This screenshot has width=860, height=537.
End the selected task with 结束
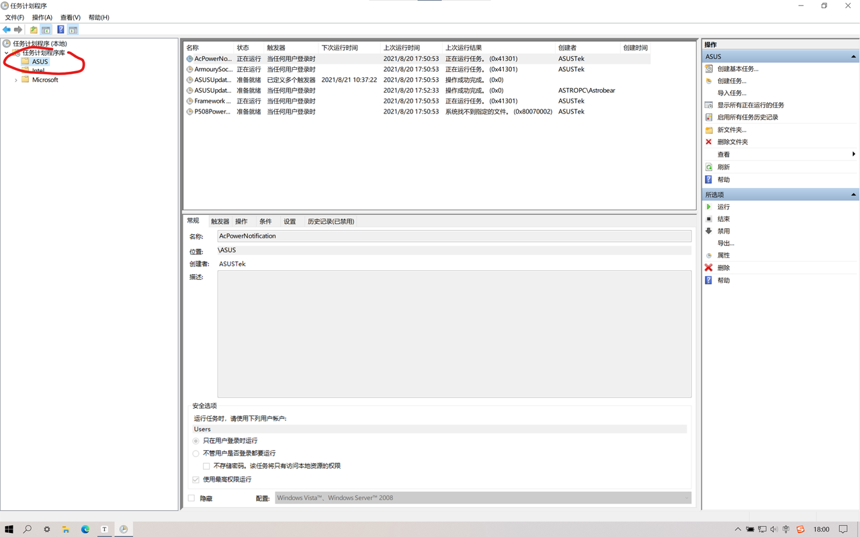[x=724, y=219]
